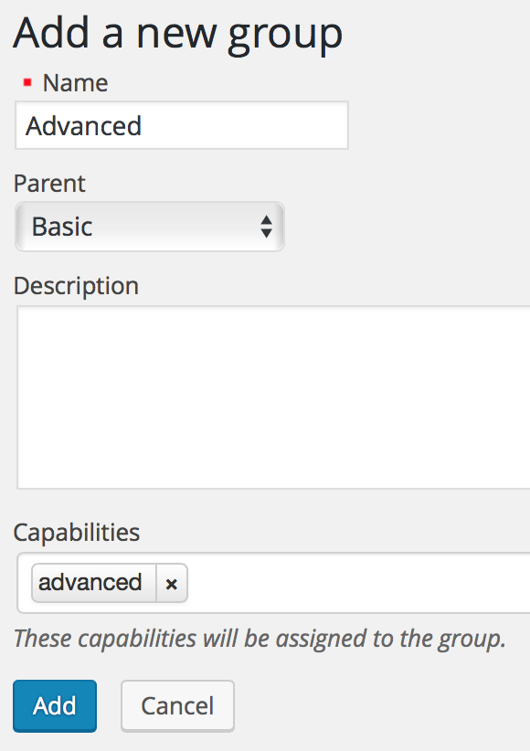The image size is (530, 751).
Task: Remove the advanced capability tag
Action: 172,583
